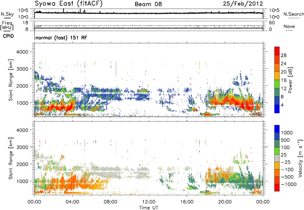Click the '12:00' time axis label
The height and width of the screenshot is (210, 304).
(149, 202)
